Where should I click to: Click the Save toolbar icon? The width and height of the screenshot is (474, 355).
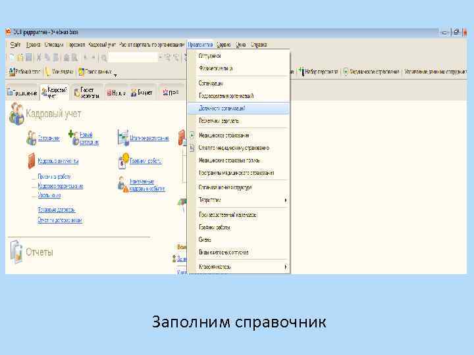[28, 57]
